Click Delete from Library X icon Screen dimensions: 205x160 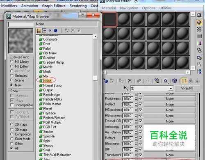tap(73, 30)
